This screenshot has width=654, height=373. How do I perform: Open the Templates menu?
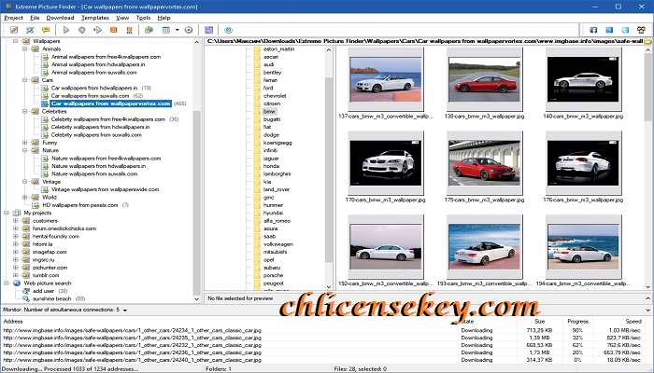coord(94,18)
